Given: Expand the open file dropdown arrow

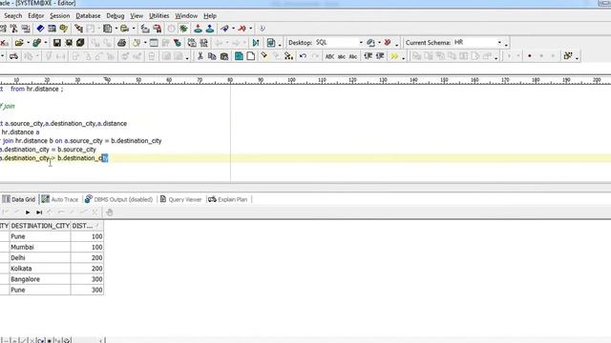Looking at the screenshot, I should click(x=28, y=43).
